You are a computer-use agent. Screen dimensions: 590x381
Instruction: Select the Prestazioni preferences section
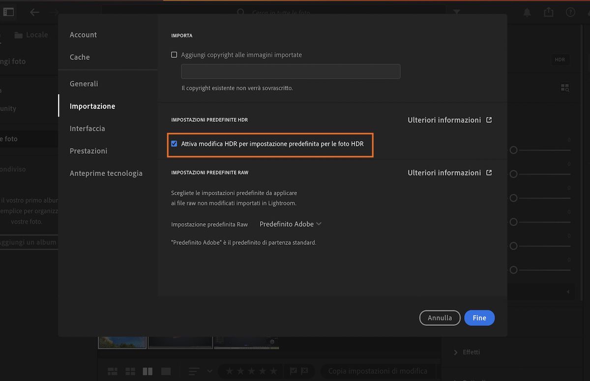[88, 150]
